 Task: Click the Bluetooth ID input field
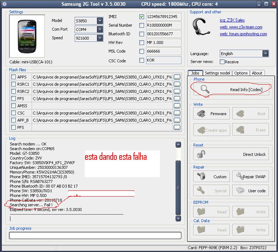[164, 34]
